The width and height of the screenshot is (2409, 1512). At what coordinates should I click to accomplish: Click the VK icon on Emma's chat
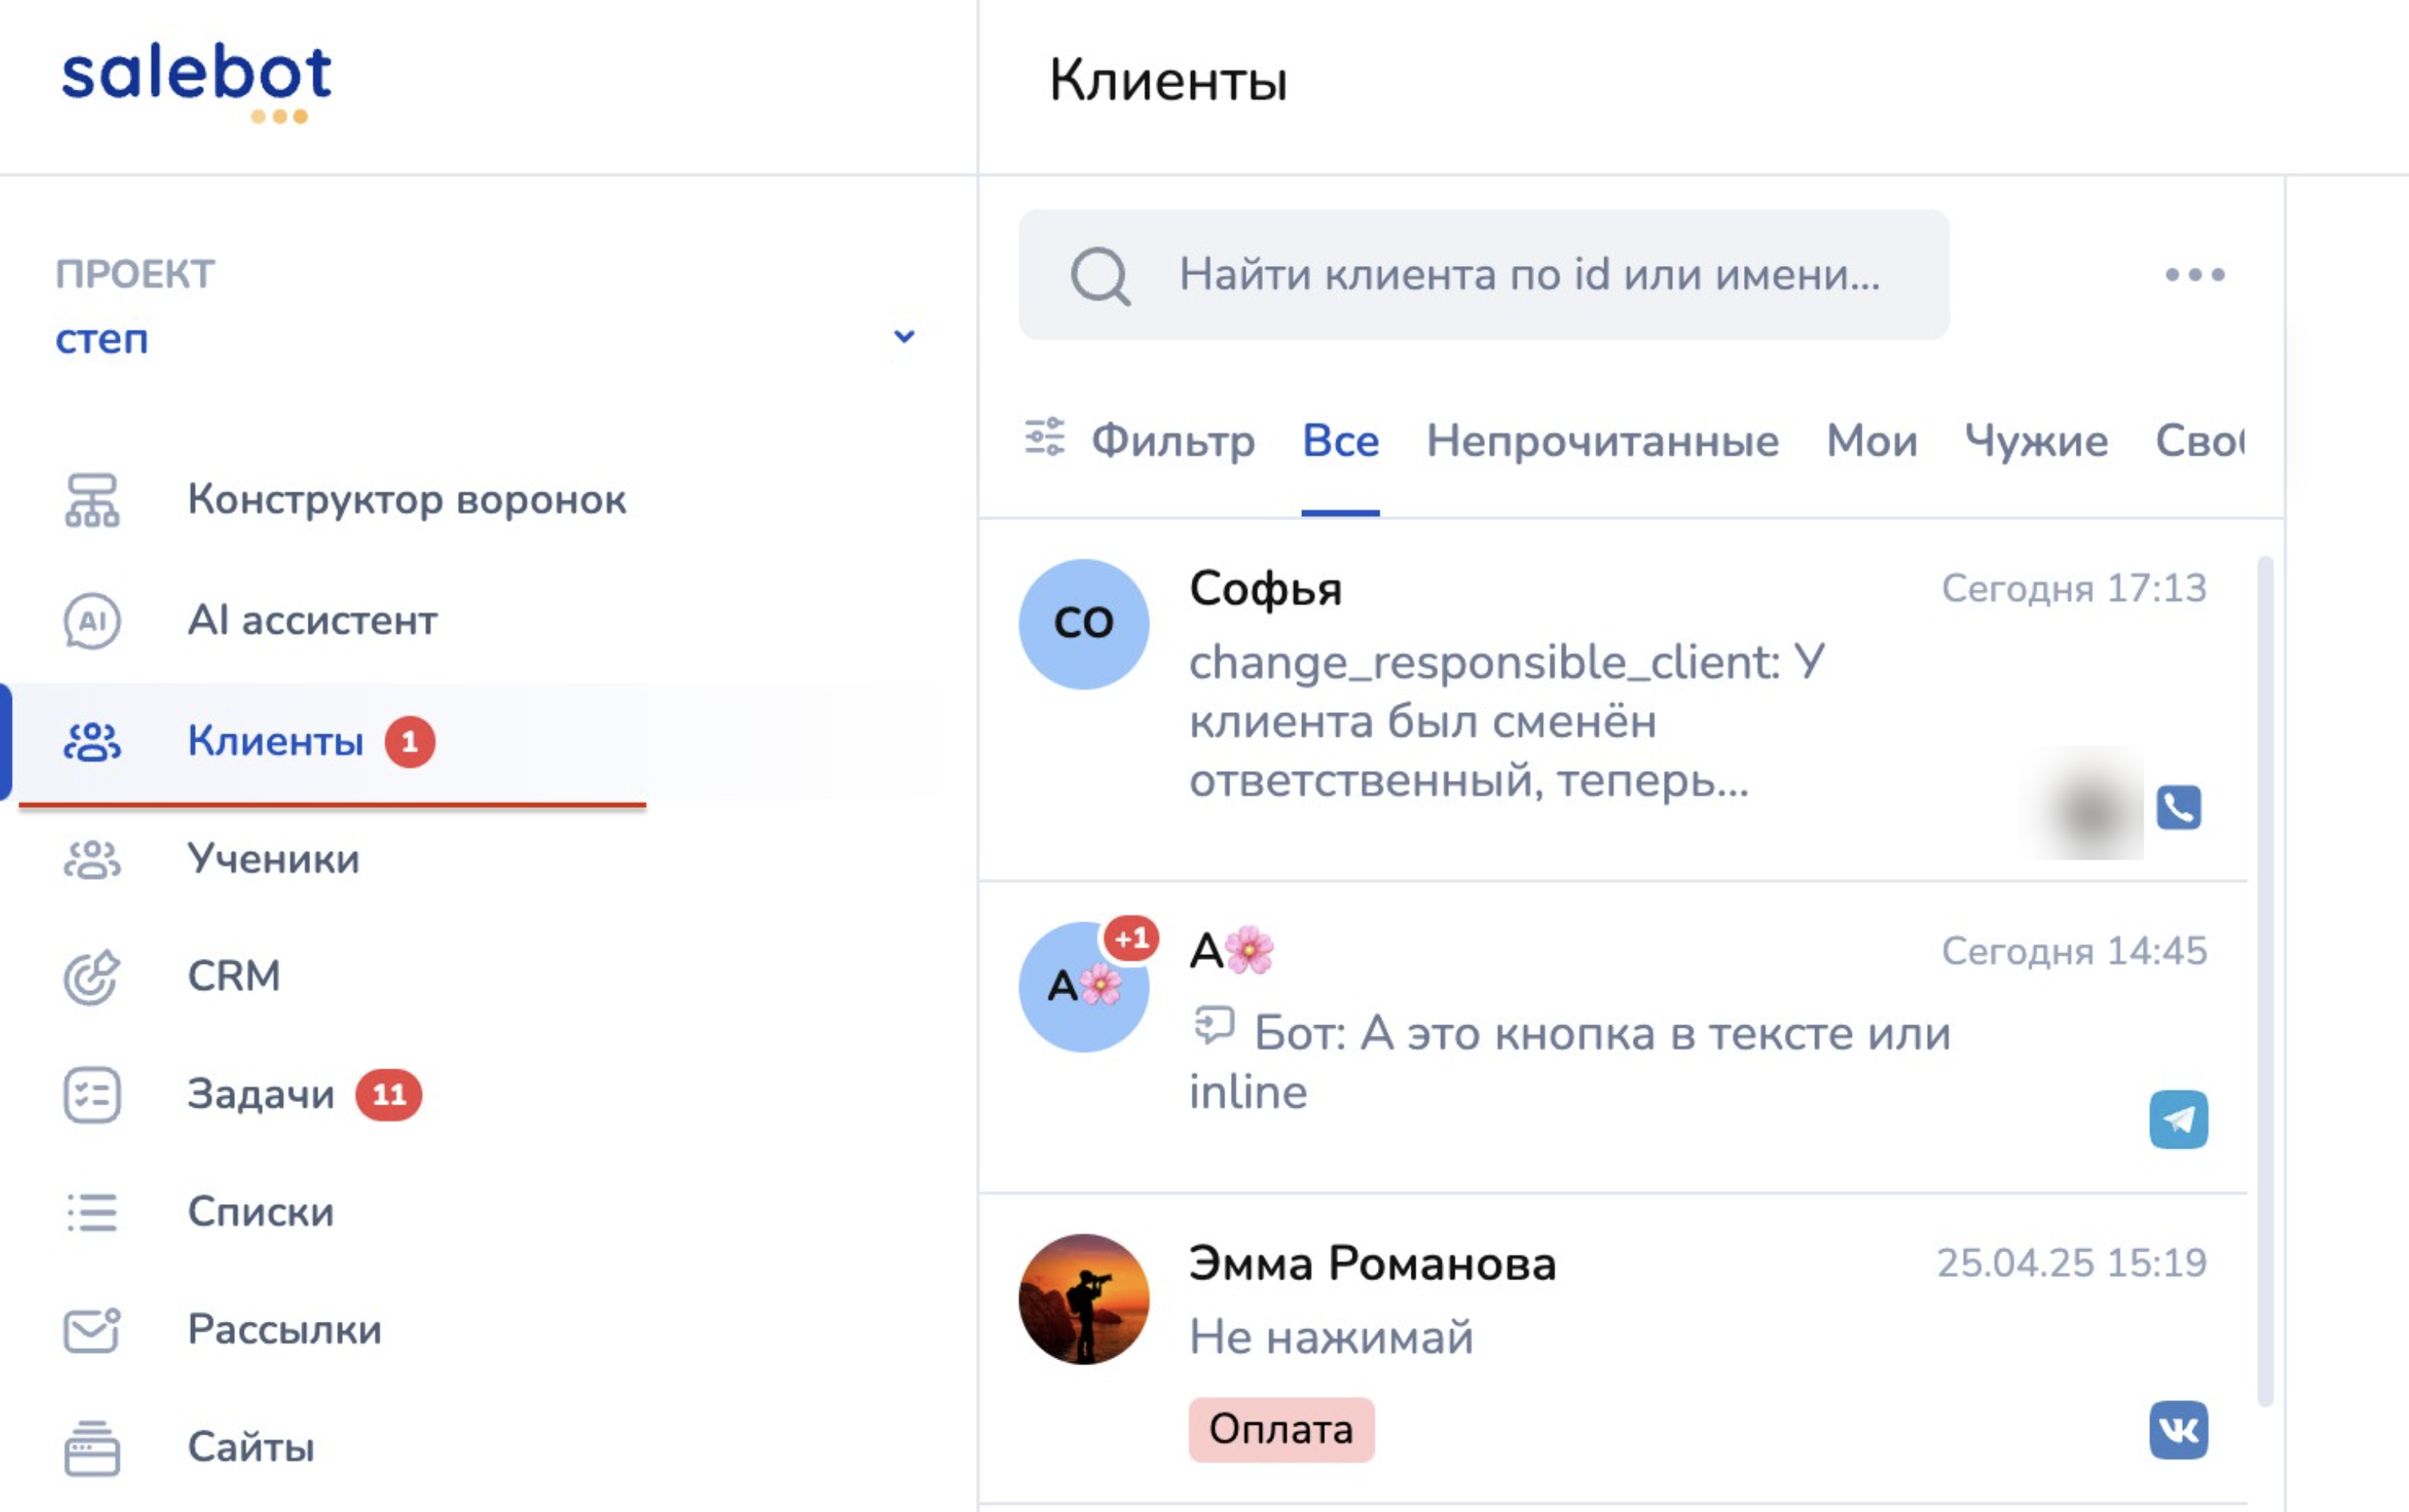click(2178, 1430)
